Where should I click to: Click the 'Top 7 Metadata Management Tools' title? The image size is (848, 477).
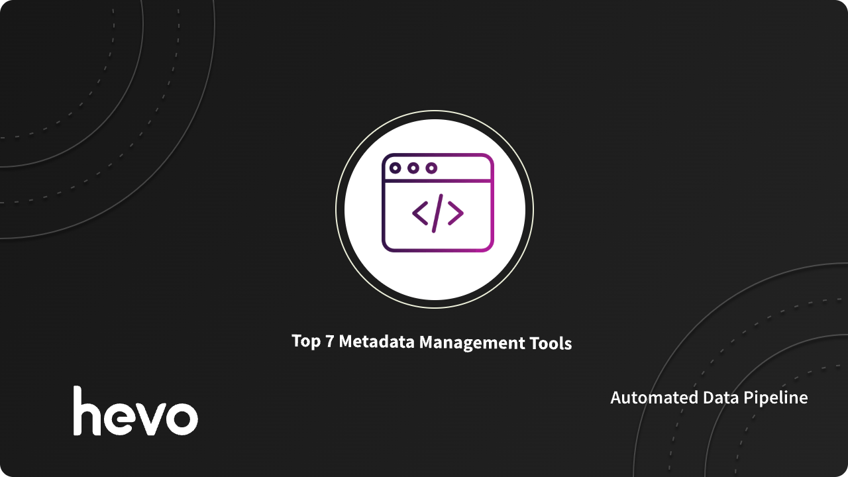click(432, 343)
